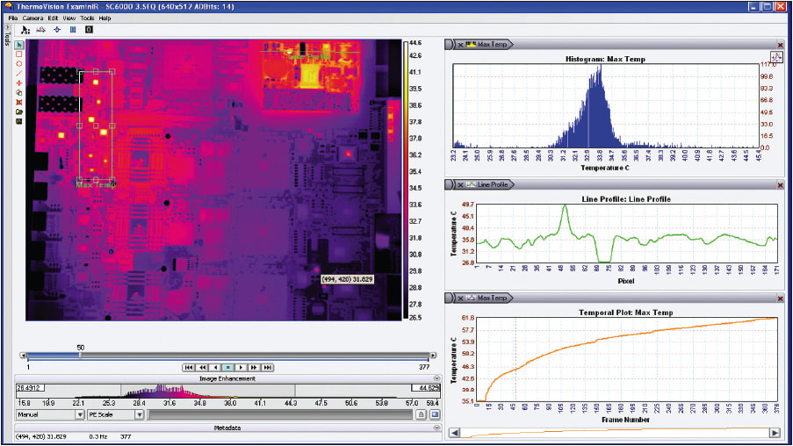
Task: Click the Histogram: Max Temp chart title
Action: coord(605,59)
